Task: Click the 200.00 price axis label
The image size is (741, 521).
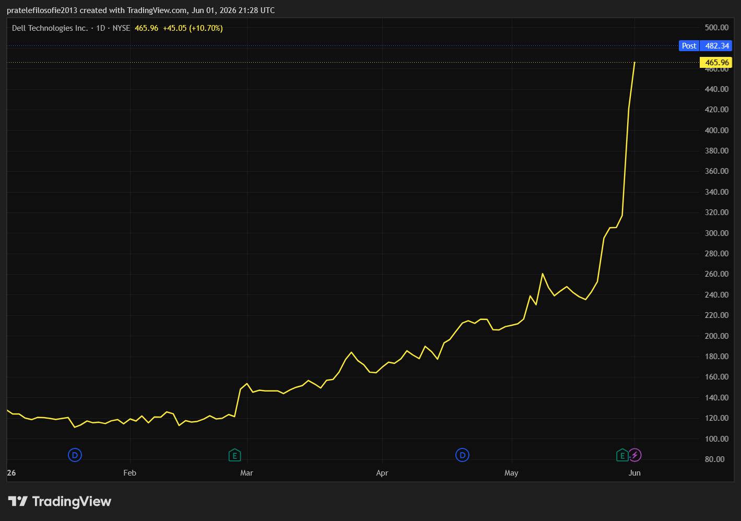Action: pyautogui.click(x=716, y=336)
